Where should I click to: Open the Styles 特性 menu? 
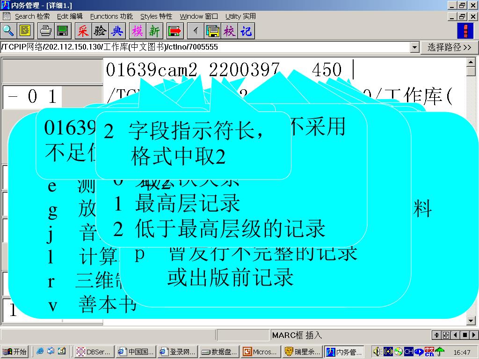coord(156,16)
